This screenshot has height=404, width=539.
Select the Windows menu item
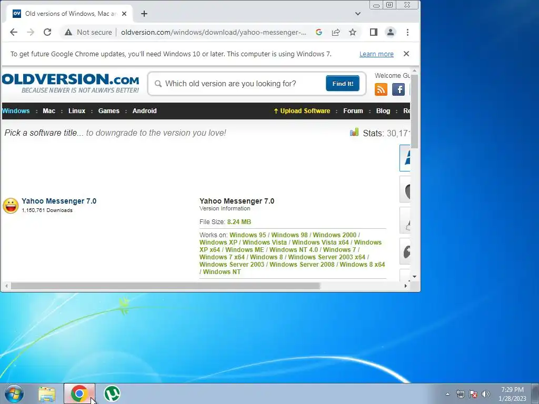point(16,111)
